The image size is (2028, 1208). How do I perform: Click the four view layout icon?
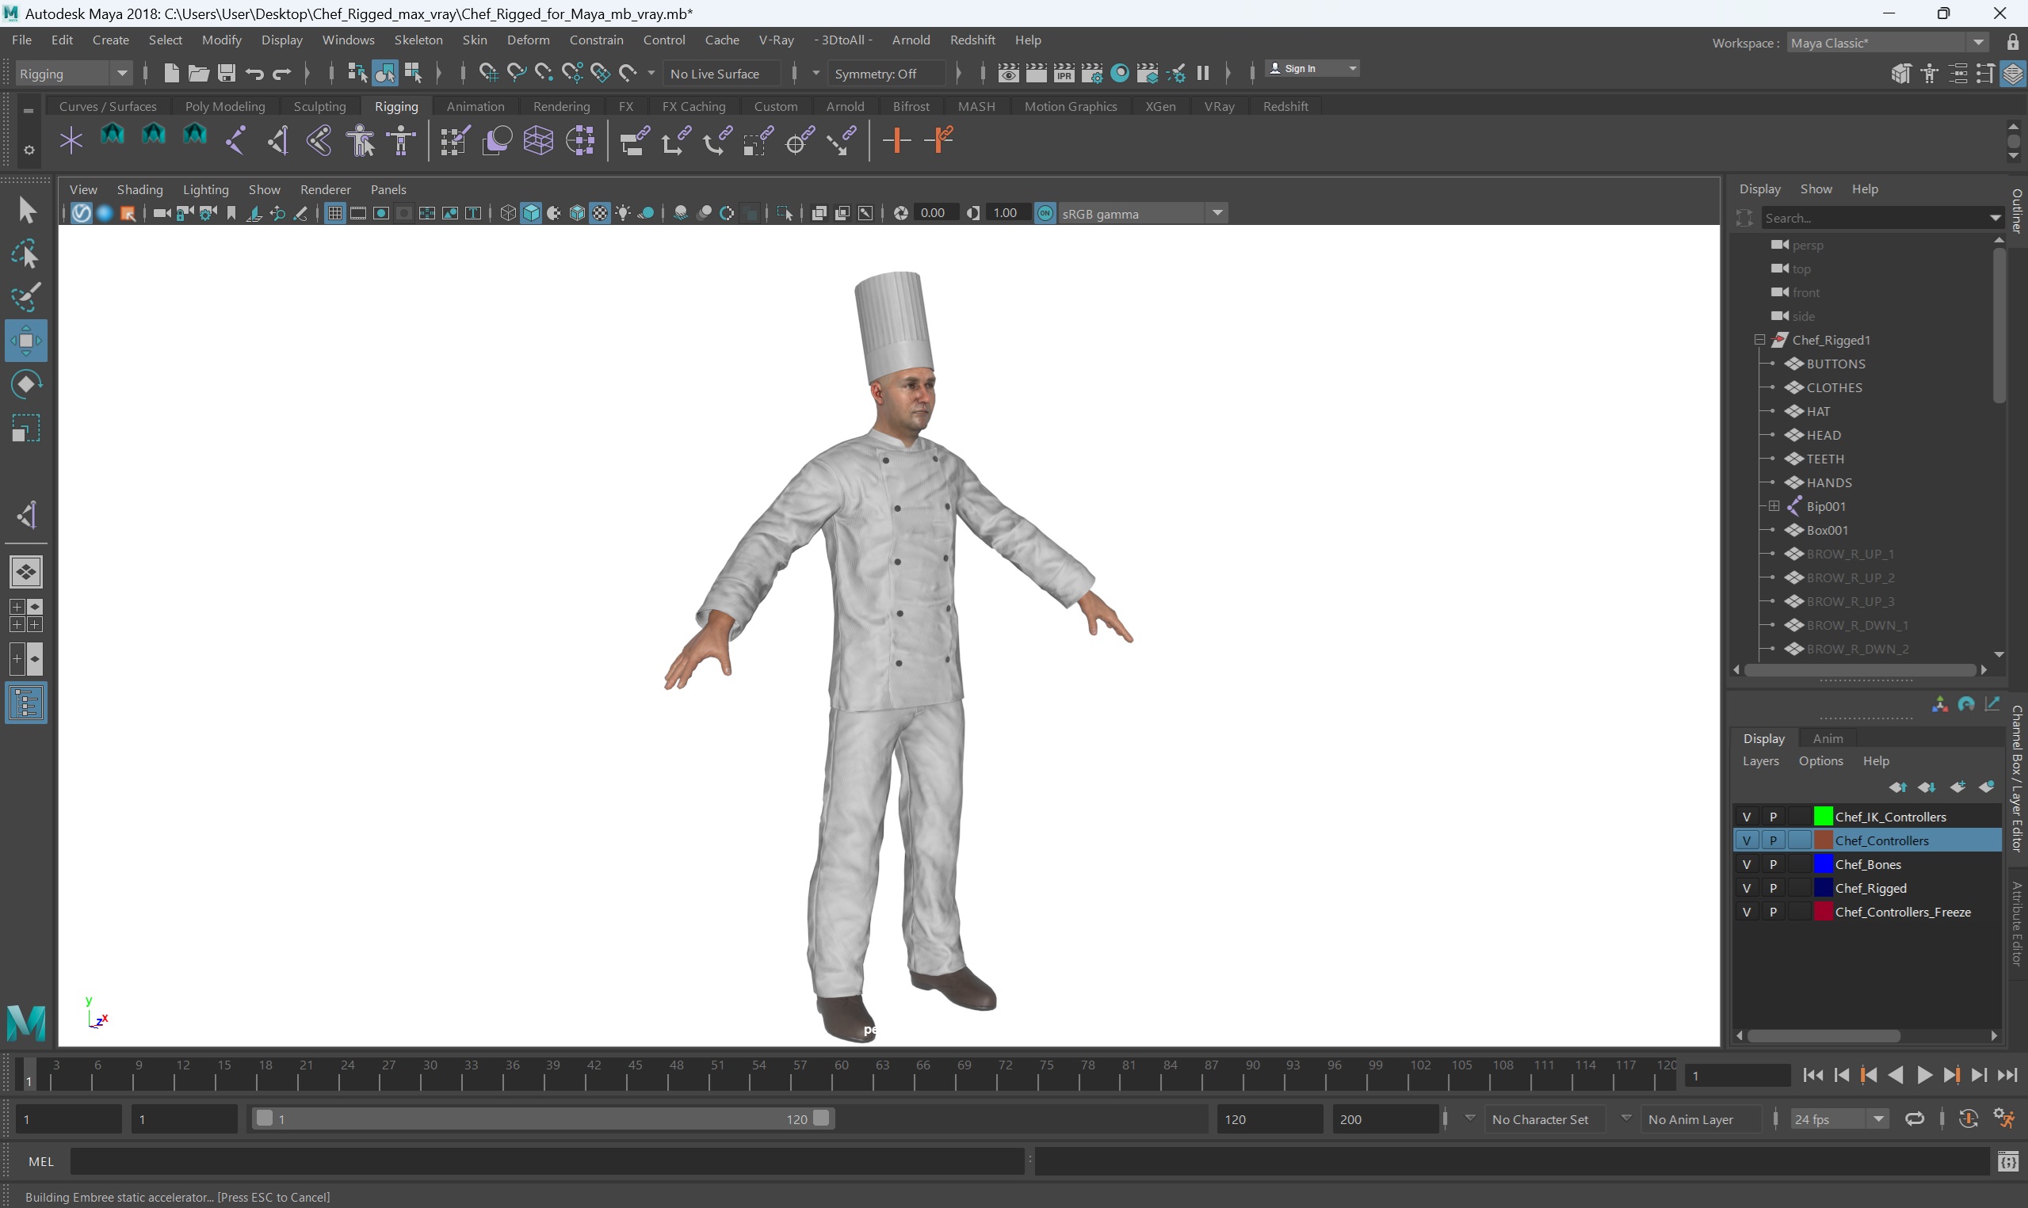point(26,616)
